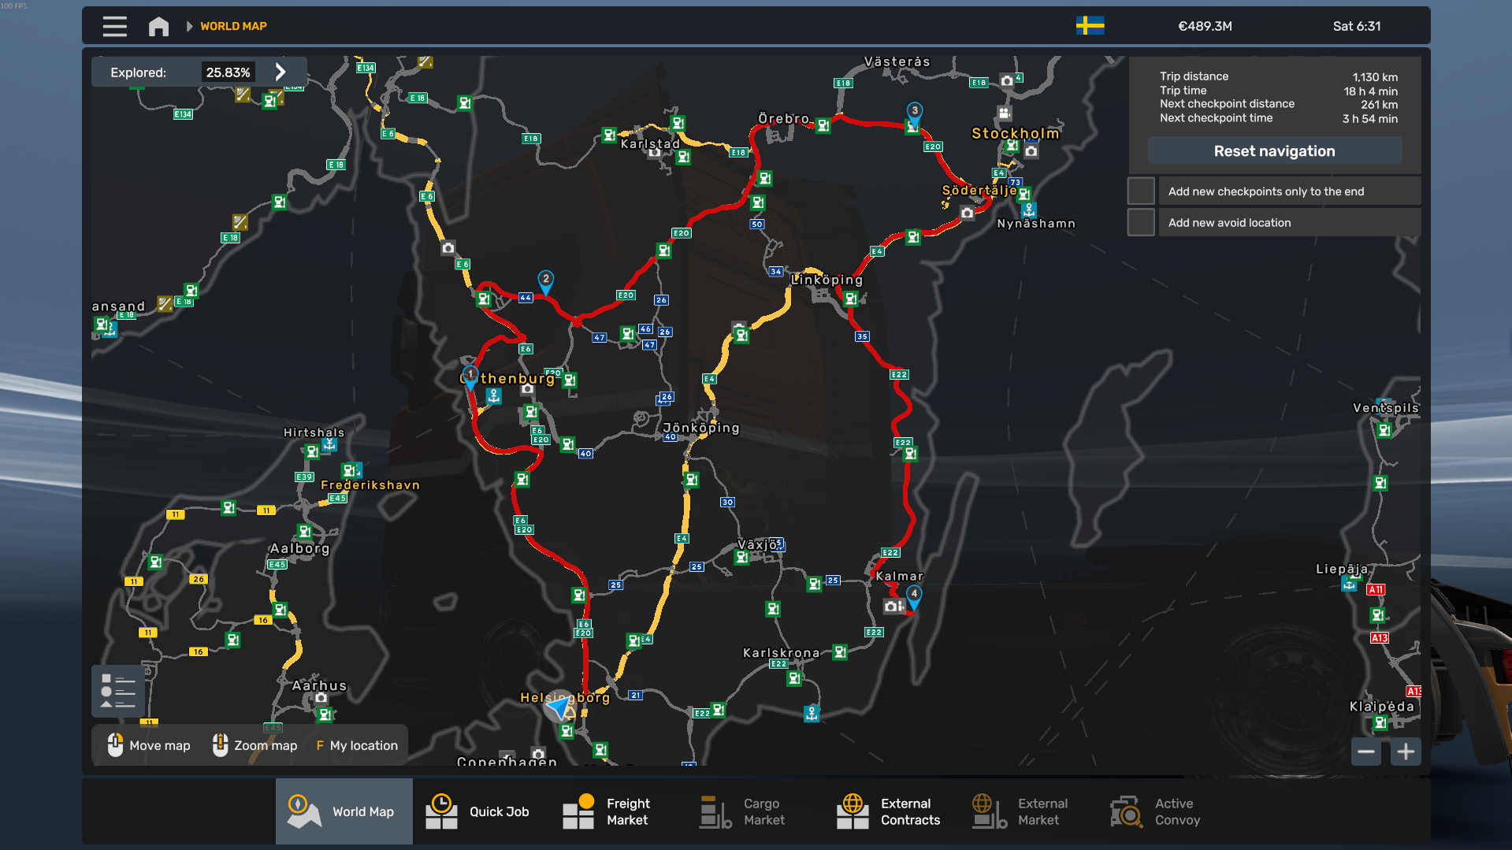Go to home screen icon
The width and height of the screenshot is (1512, 850).
tap(158, 26)
